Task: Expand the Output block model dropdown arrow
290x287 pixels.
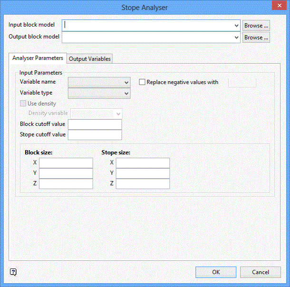Action: coord(236,38)
